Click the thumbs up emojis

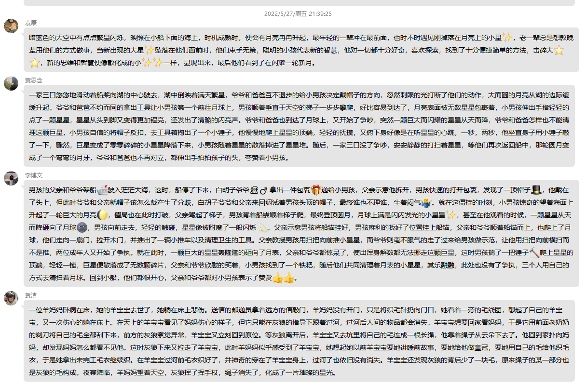(283, 278)
